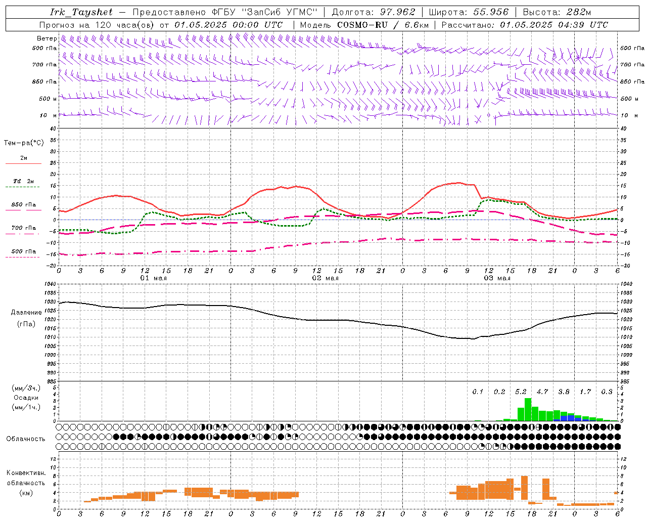This screenshot has height=518, width=647.
Task: Click the 5.2 three-hour precipitation value
Action: coord(521,392)
